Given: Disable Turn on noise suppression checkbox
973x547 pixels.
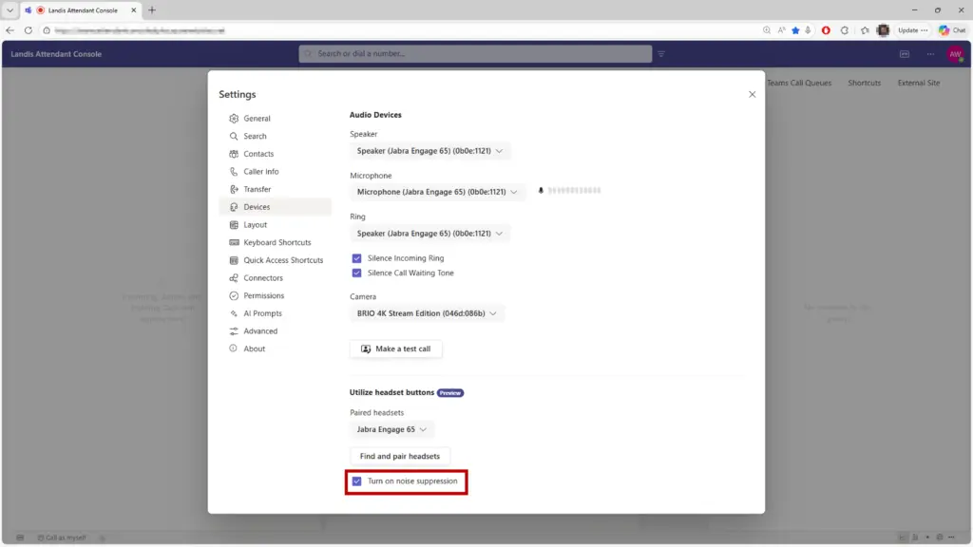Looking at the screenshot, I should [357, 481].
